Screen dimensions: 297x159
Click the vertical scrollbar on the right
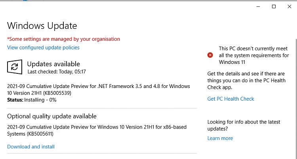[296, 98]
